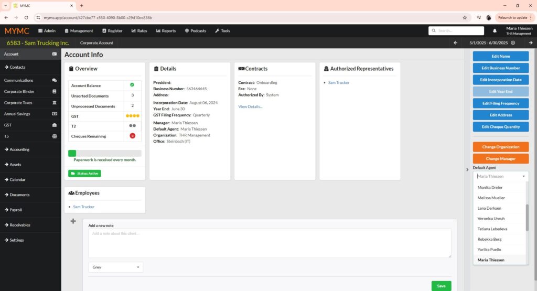The image size is (537, 291).
Task: Open the Reports menu
Action: [x=166, y=31]
